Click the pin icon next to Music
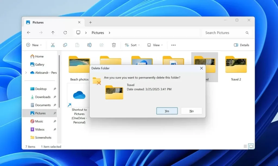This screenshot has height=166, width=278. coord(55,121)
